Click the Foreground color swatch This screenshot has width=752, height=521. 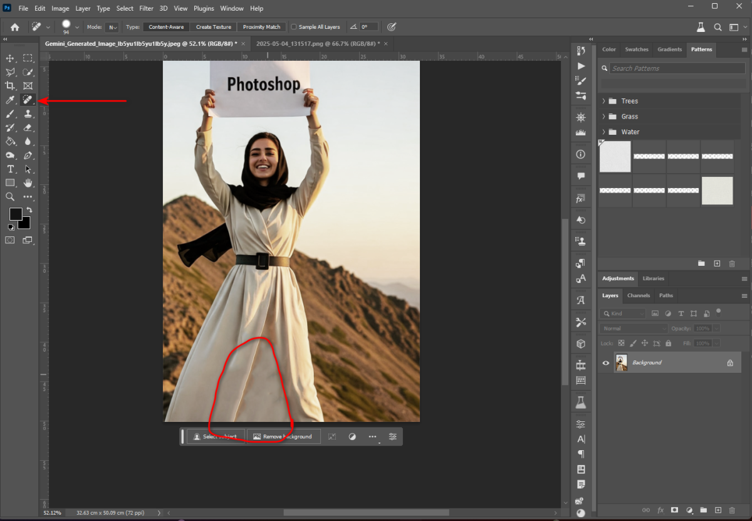pyautogui.click(x=15, y=214)
